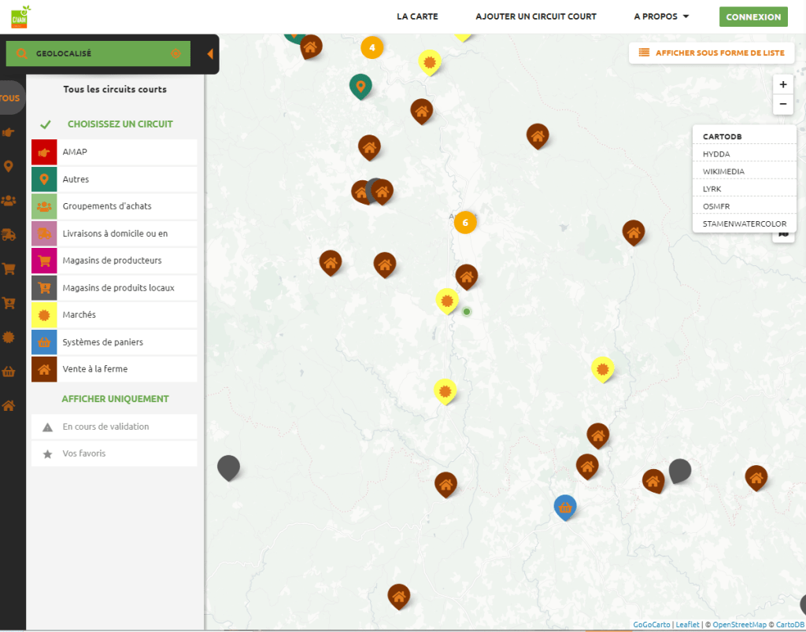Click the basket icon in dark sidebar
This screenshot has width=806, height=632.
coord(9,371)
